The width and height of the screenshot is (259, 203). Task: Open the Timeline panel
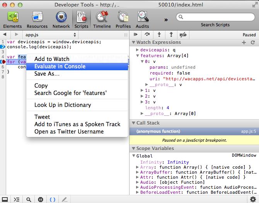(102, 20)
